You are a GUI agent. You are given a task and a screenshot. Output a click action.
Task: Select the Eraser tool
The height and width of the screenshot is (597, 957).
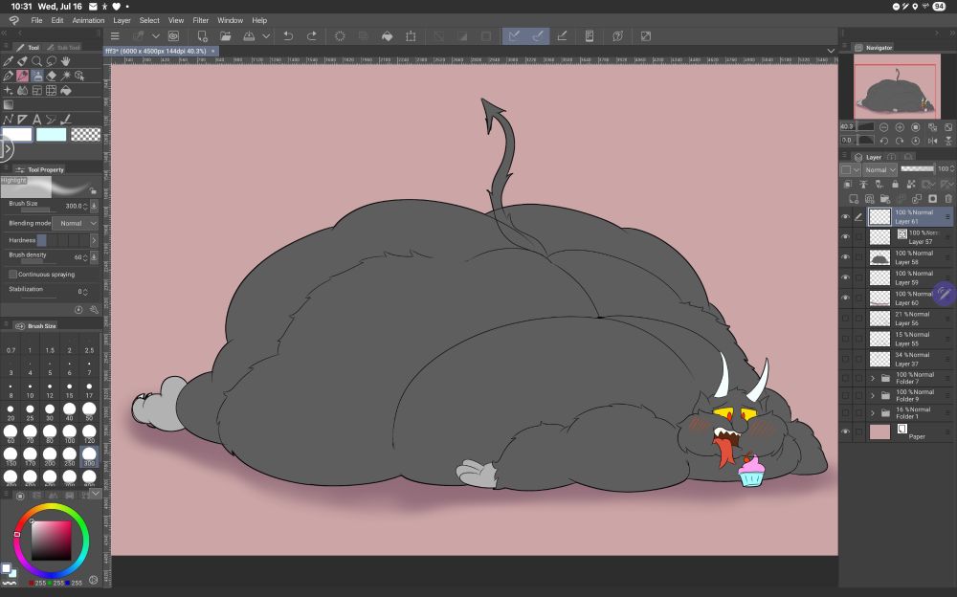52,76
